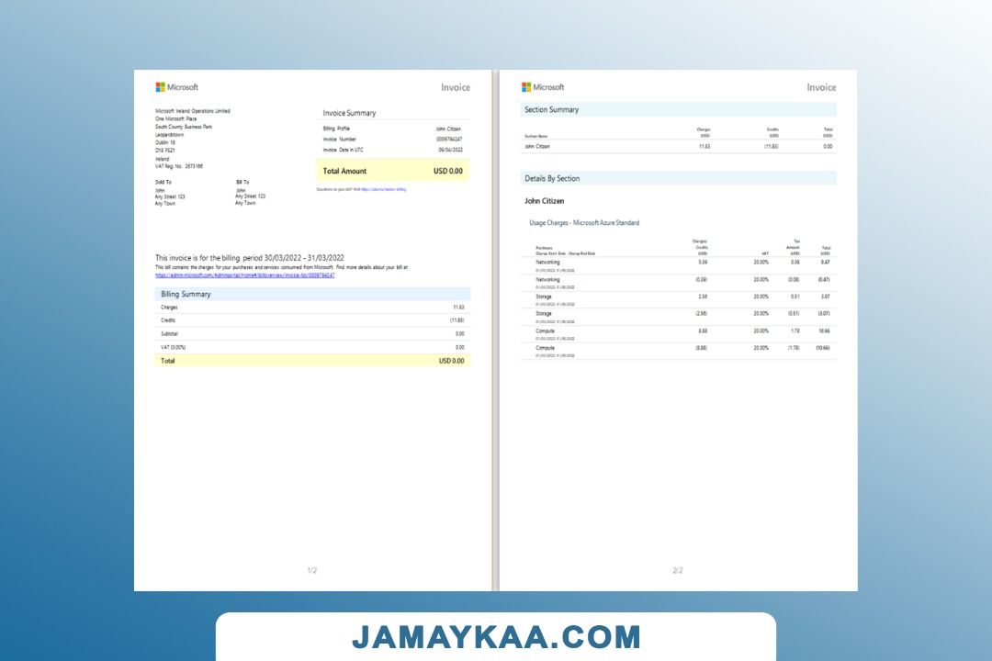Select the John Citizen section summary row

(x=678, y=146)
